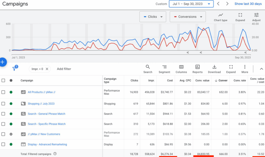Sort by the Campaign column header

27,80
